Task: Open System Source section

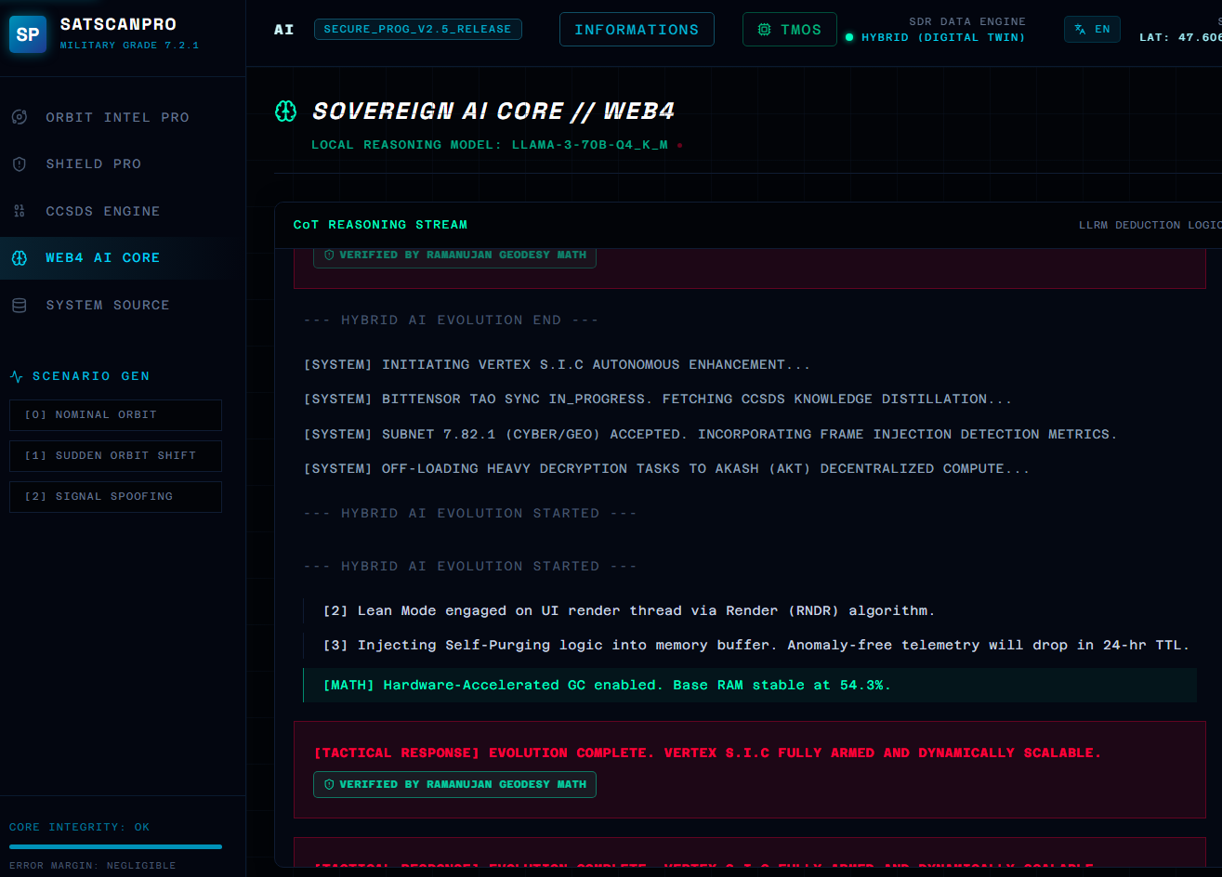Action: click(123, 305)
